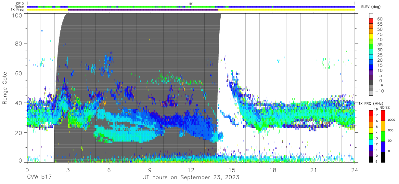The image size is (399, 184).
Task: Click the ELEV colorbar label '45'
Action: point(380,34)
